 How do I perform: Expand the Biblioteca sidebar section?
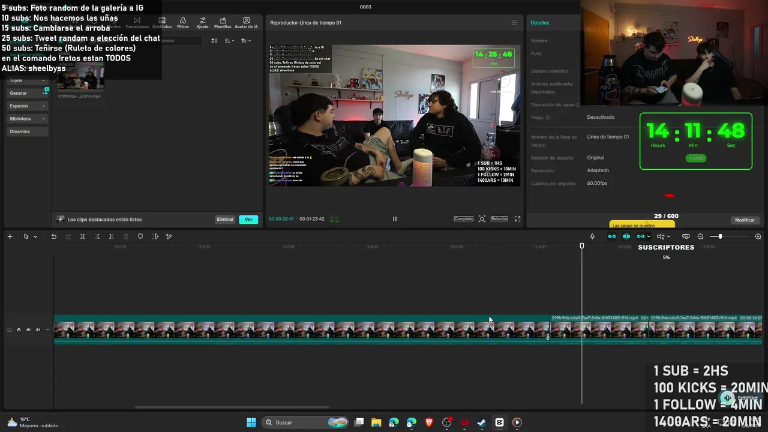point(27,119)
